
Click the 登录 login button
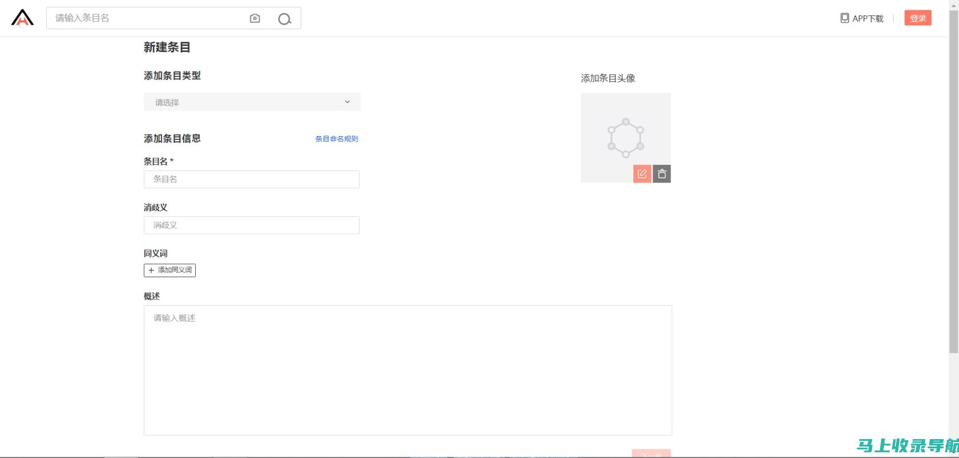[918, 18]
